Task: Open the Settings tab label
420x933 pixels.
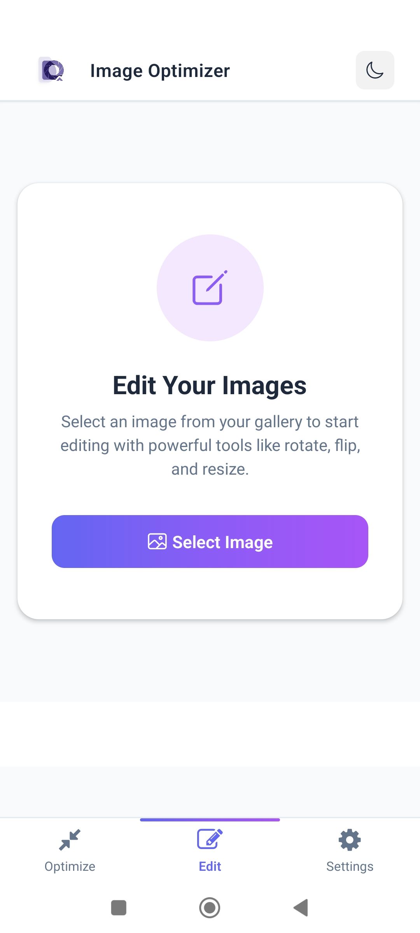Action: (350, 867)
